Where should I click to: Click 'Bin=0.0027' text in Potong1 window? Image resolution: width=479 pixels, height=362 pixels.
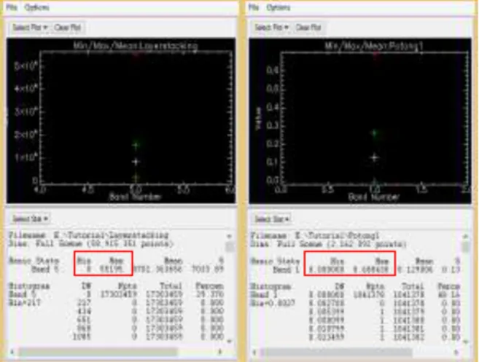pos(273,303)
